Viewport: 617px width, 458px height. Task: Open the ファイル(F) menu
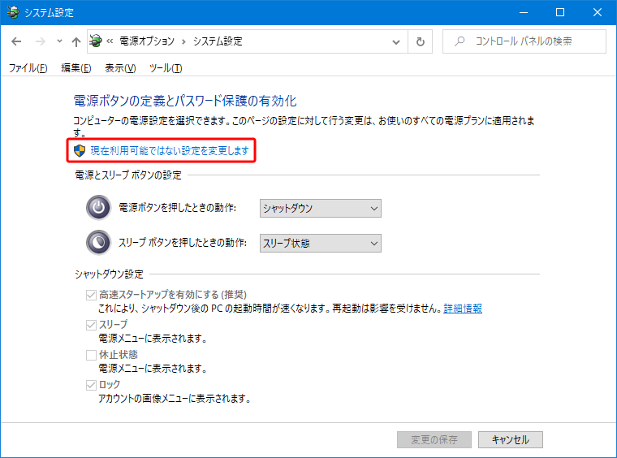(28, 68)
